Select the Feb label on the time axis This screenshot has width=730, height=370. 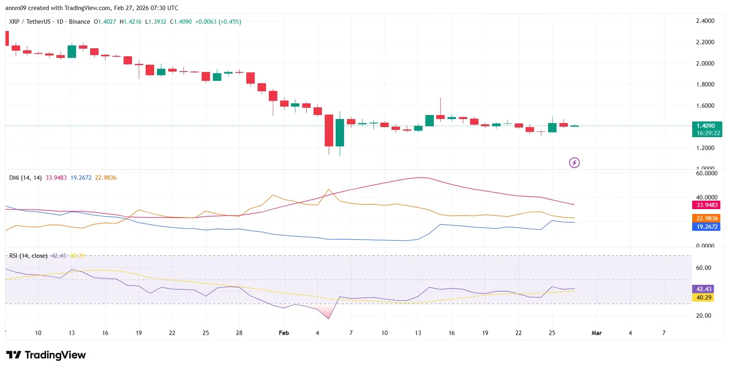(284, 333)
